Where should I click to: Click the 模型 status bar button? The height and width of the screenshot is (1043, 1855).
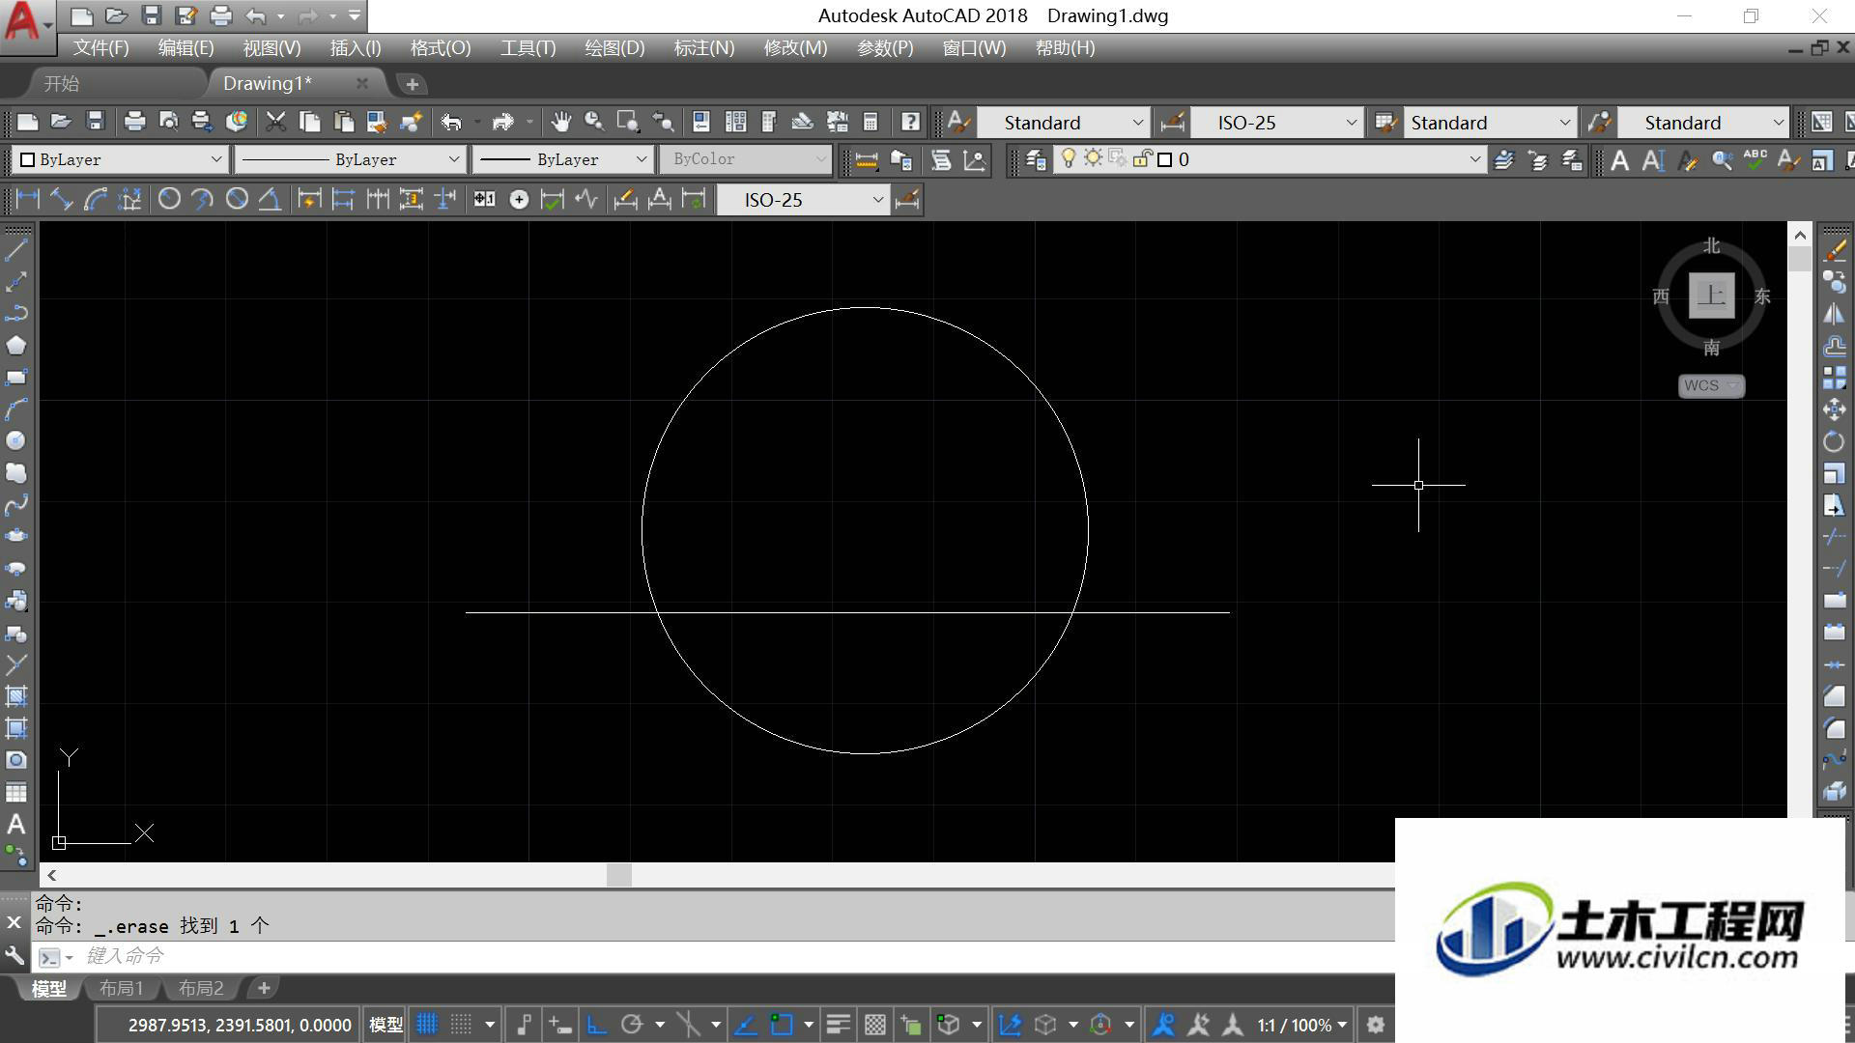(x=386, y=1025)
